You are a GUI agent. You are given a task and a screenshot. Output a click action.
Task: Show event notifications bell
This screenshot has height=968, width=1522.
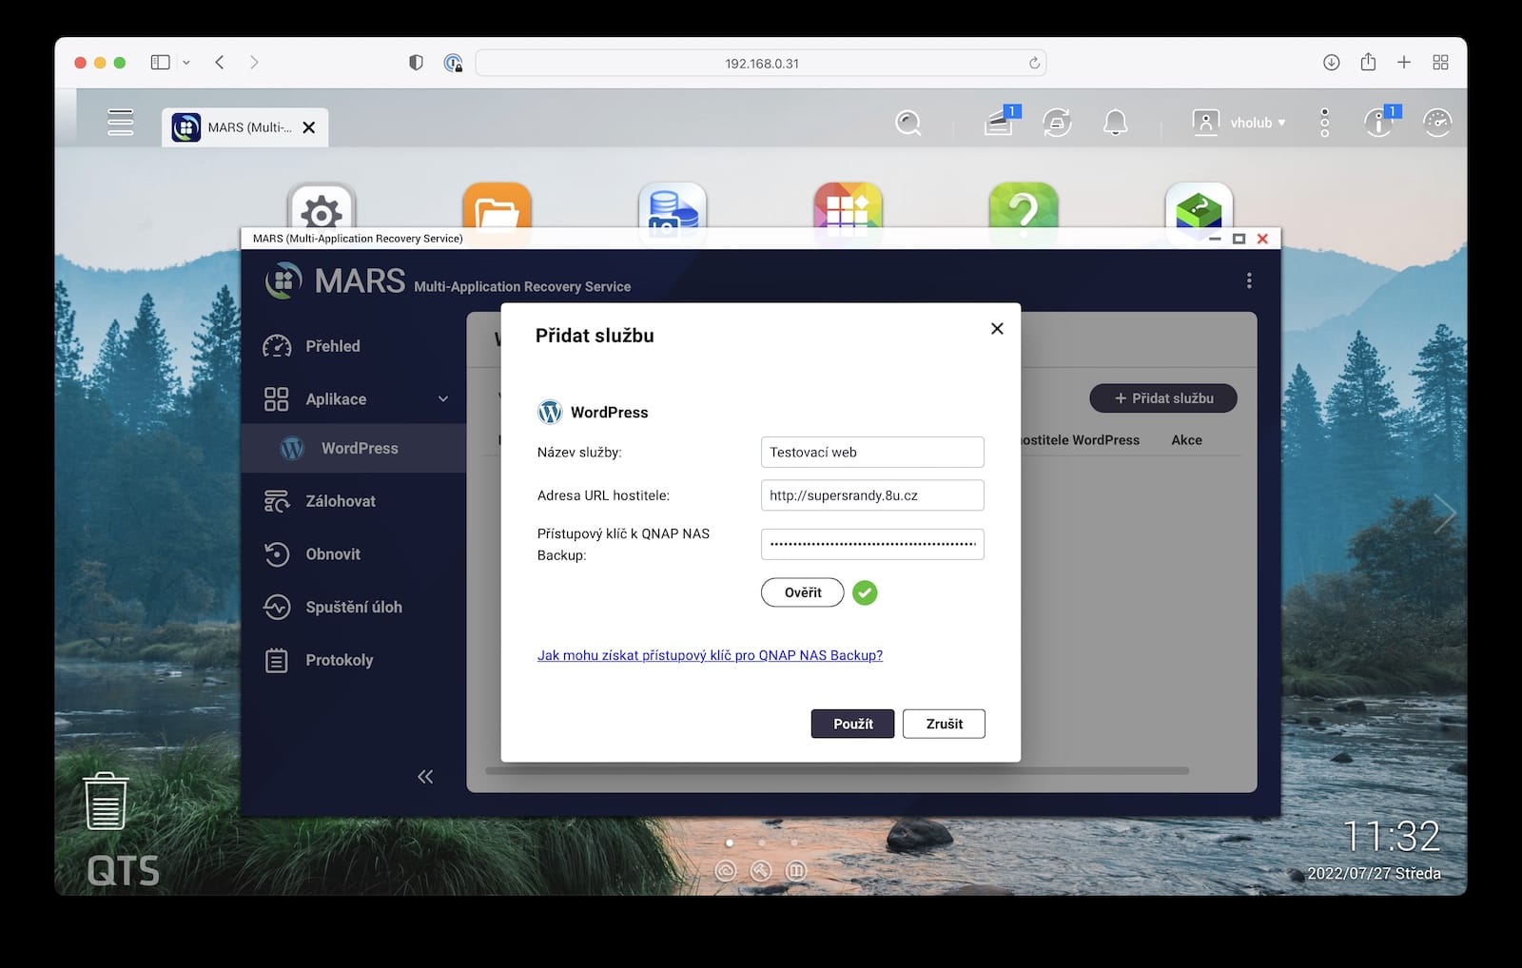click(x=1116, y=123)
